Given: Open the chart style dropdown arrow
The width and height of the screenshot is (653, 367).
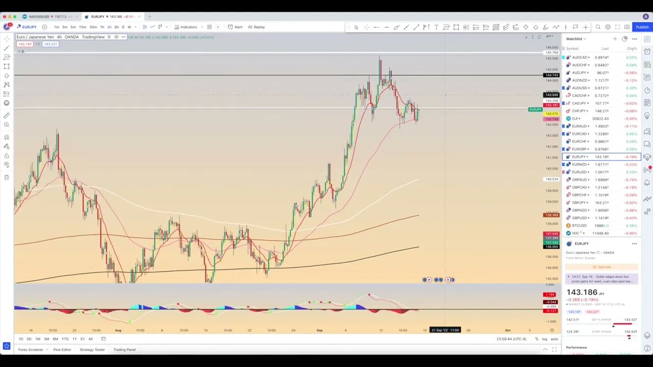Looking at the screenshot, I should click(x=167, y=27).
